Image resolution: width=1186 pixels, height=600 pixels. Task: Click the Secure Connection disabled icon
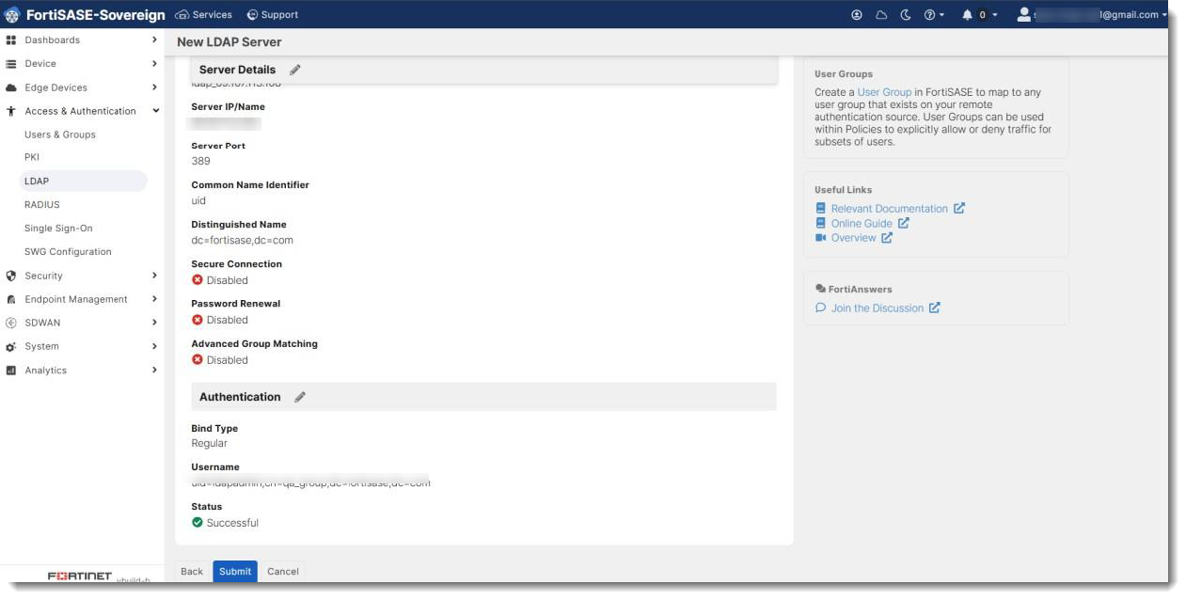click(x=198, y=280)
